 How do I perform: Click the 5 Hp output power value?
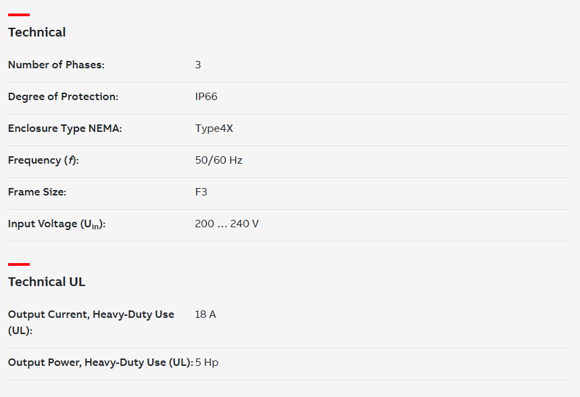point(207,363)
